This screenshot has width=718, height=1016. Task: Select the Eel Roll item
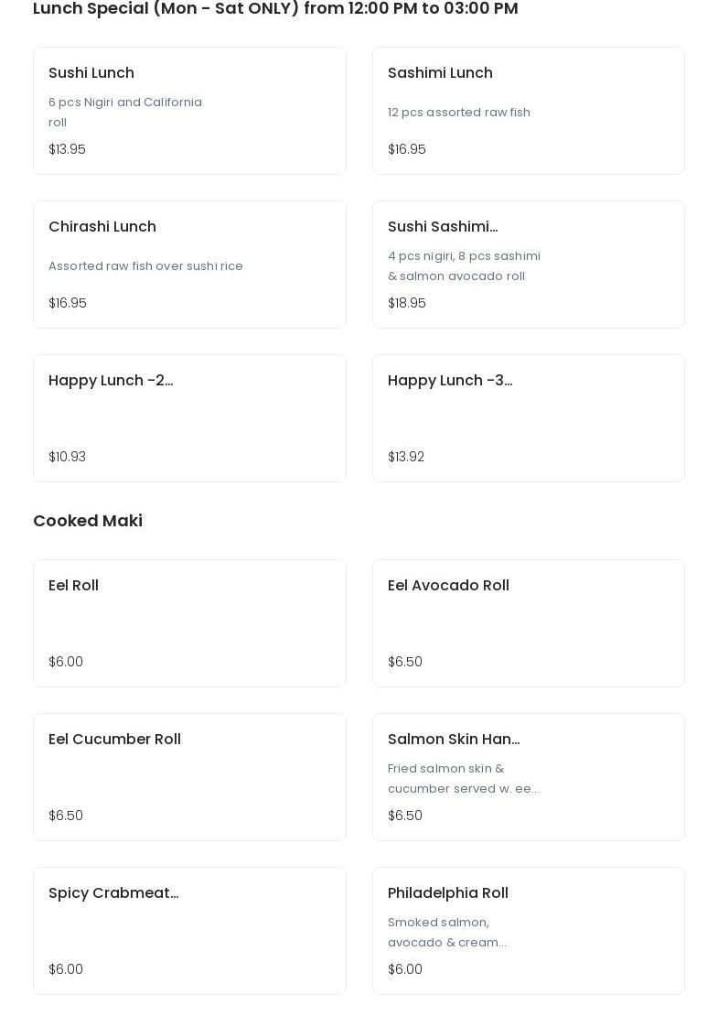point(189,623)
